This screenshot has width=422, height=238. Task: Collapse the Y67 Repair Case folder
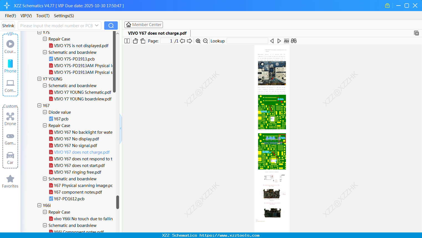coord(45,126)
